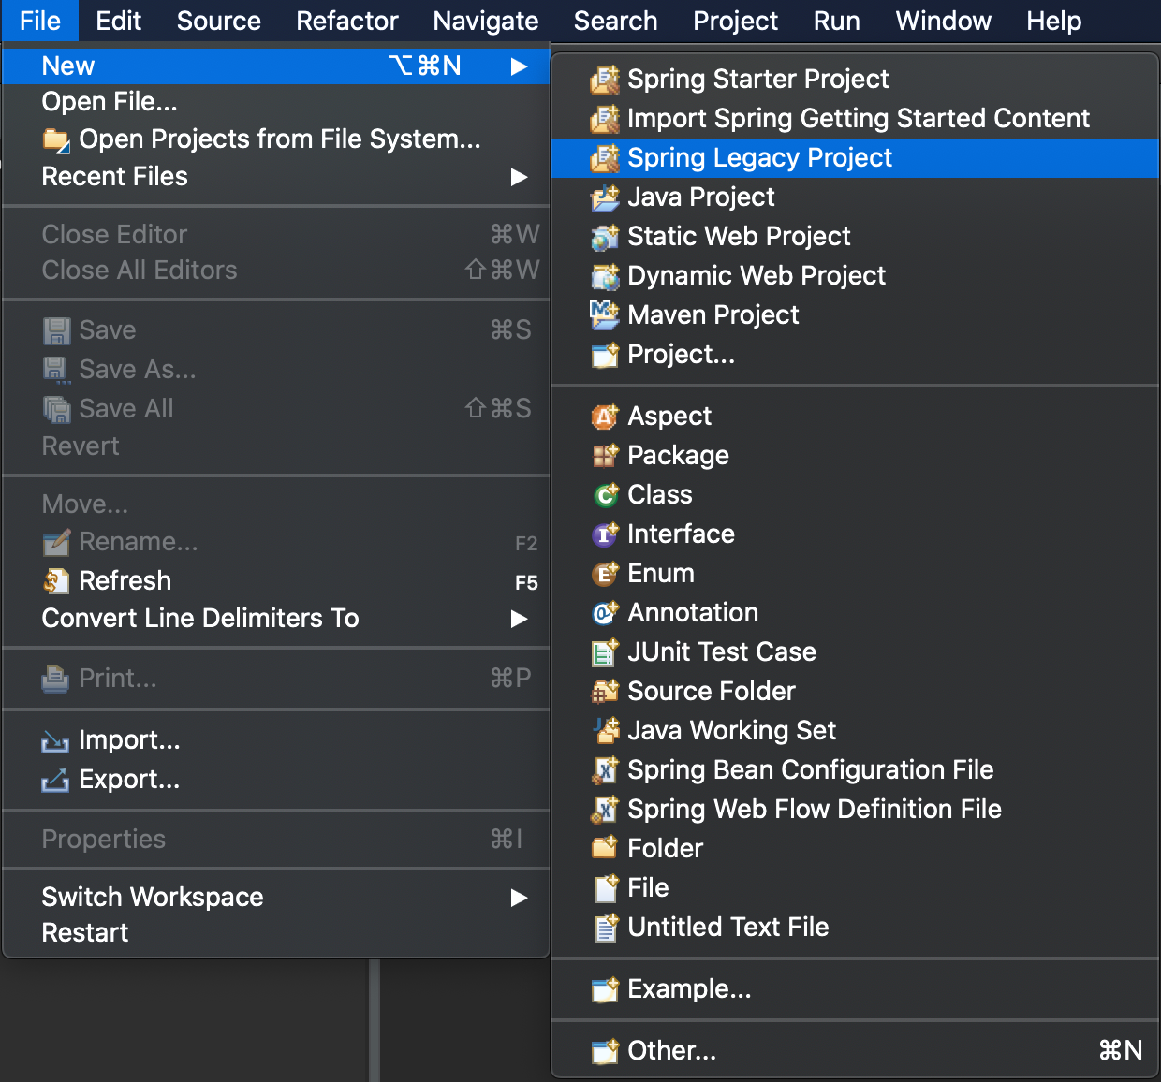Open the Project menu
This screenshot has height=1082, width=1161.
[x=736, y=21]
